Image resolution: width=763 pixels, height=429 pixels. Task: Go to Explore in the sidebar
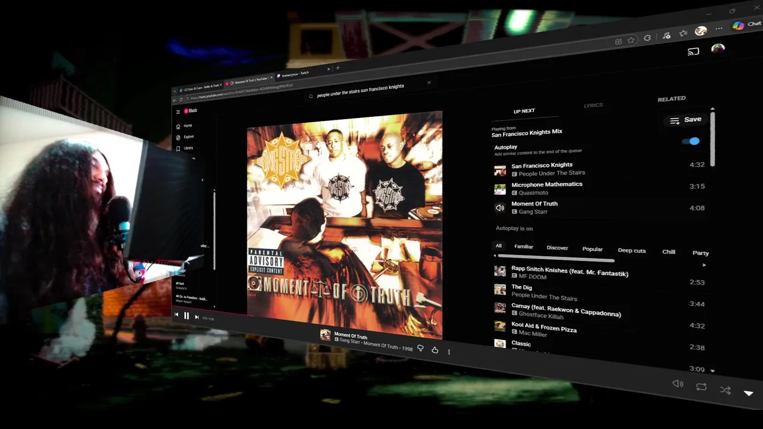tap(185, 137)
